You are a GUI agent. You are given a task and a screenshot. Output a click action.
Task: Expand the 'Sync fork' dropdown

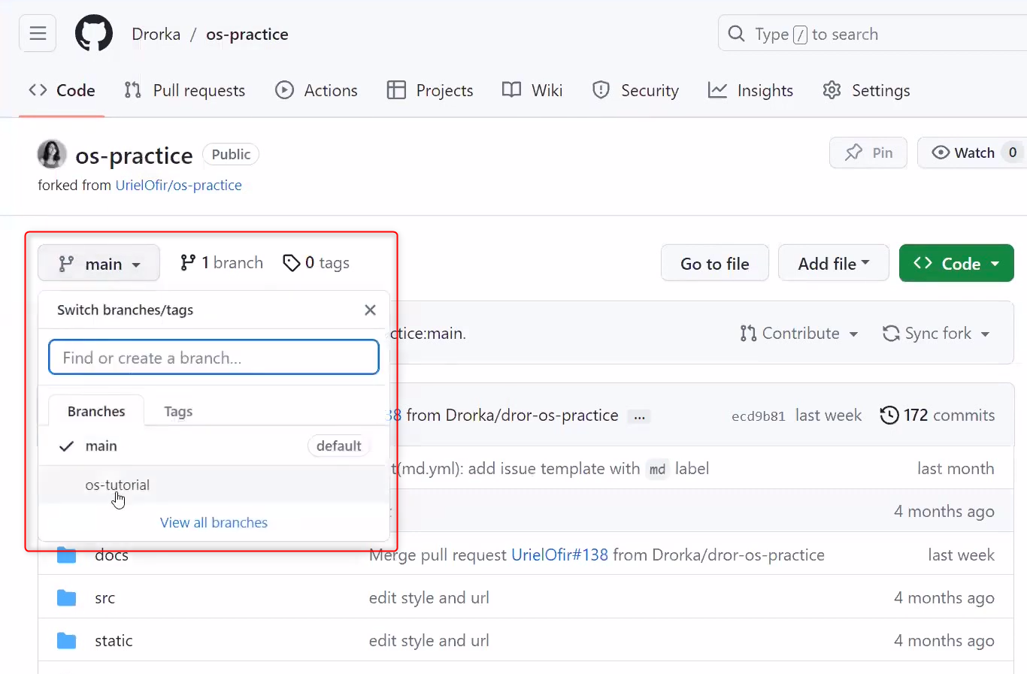coord(936,333)
